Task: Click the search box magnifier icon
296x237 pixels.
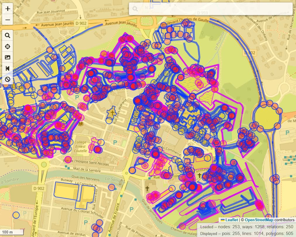Action: [x=135, y=9]
